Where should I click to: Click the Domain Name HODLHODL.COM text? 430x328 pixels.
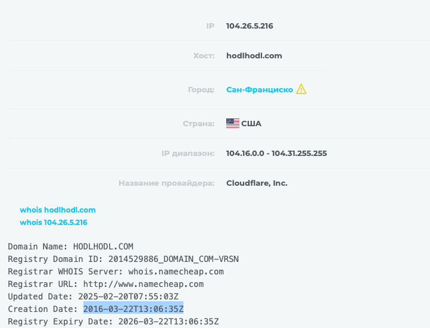coord(103,246)
